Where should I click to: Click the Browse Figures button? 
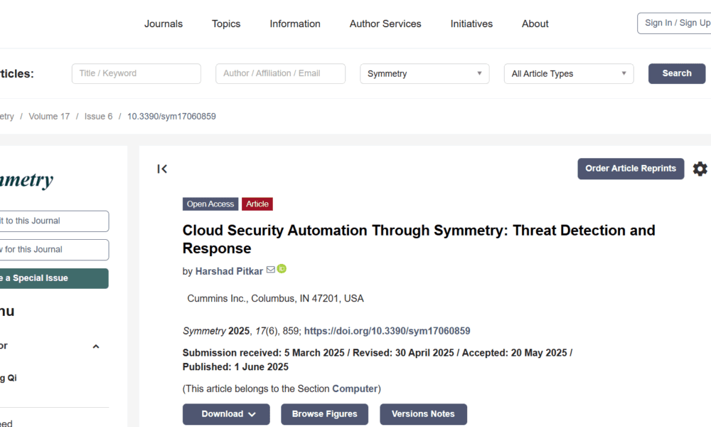click(x=324, y=414)
